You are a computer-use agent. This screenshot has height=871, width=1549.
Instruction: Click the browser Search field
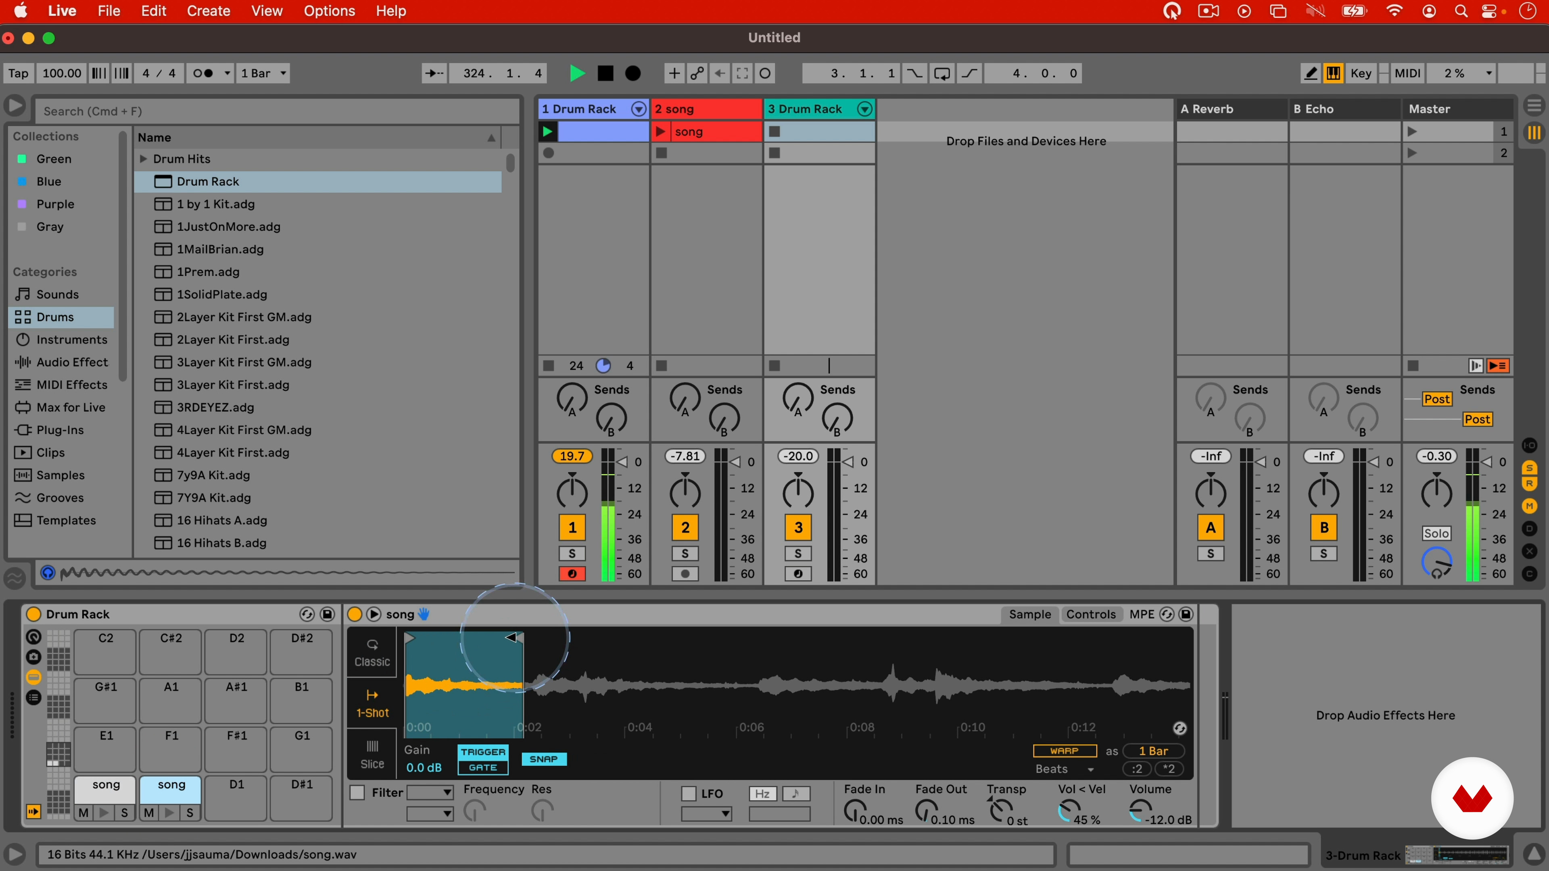click(277, 111)
